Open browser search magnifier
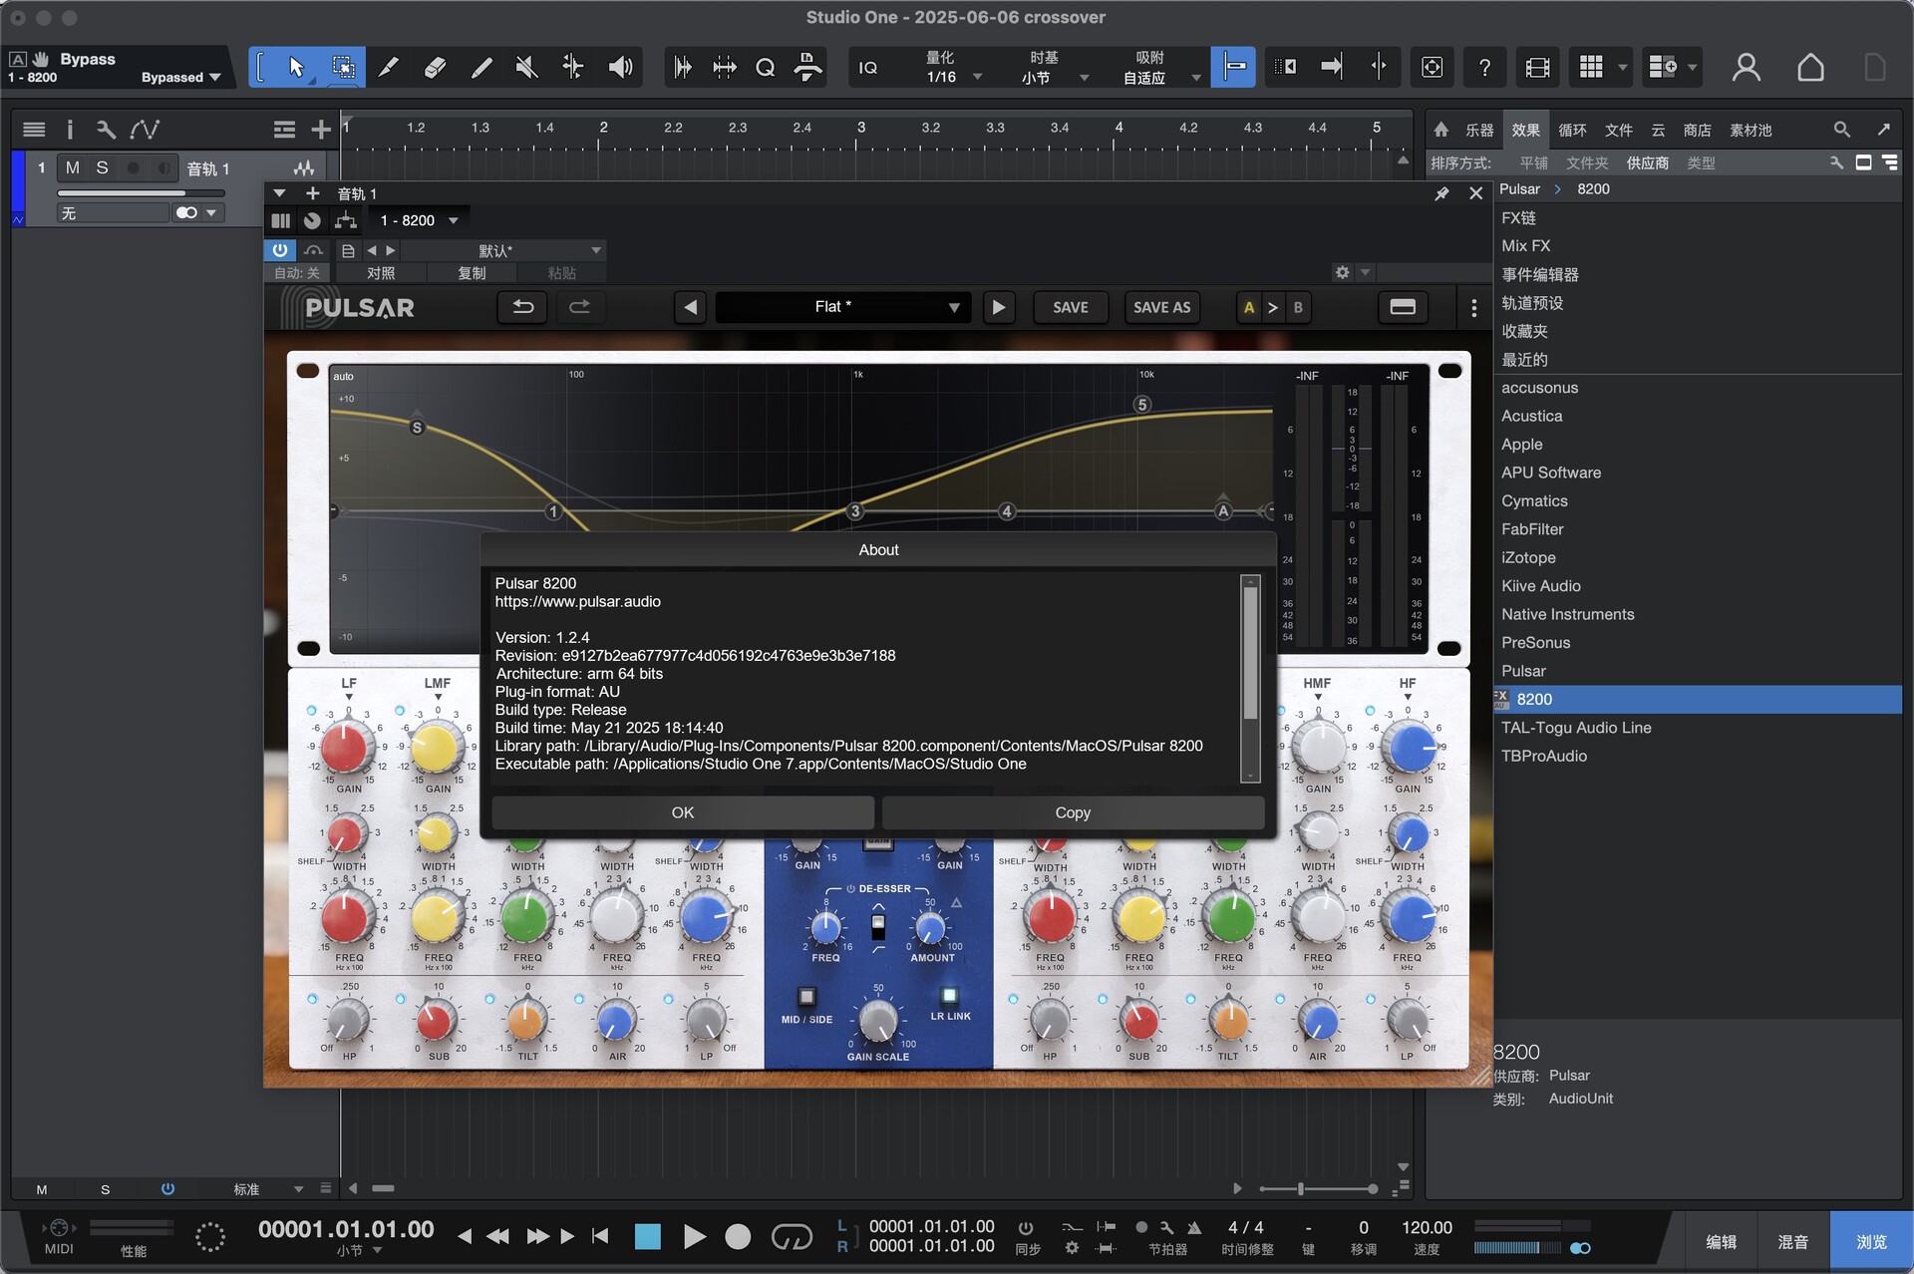Image resolution: width=1914 pixels, height=1274 pixels. [1841, 130]
